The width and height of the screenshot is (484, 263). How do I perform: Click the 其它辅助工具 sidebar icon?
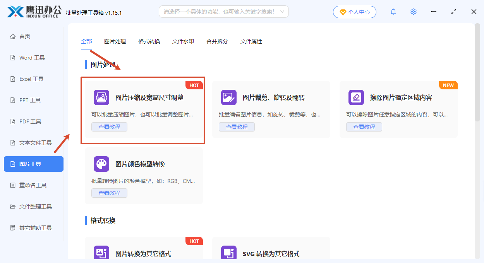coord(12,228)
